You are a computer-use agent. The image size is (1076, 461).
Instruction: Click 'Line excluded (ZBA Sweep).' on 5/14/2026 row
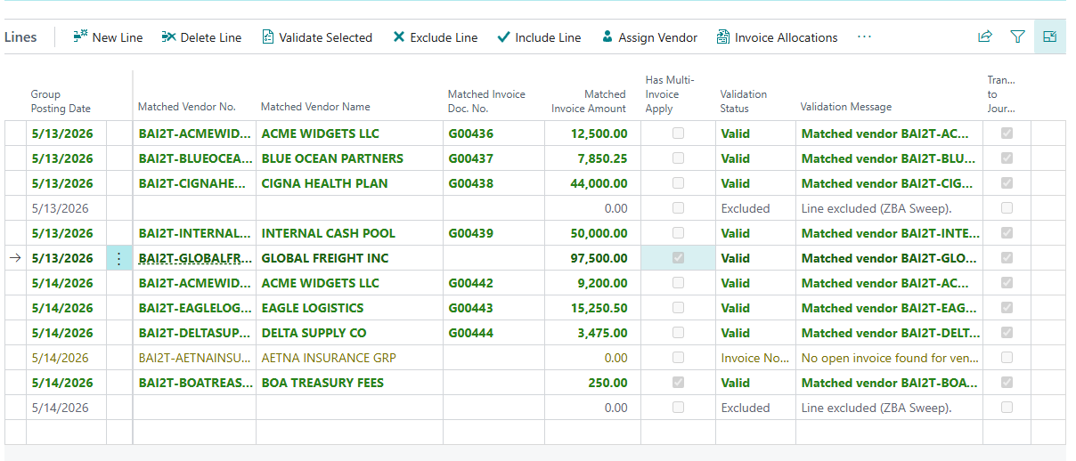click(x=889, y=408)
